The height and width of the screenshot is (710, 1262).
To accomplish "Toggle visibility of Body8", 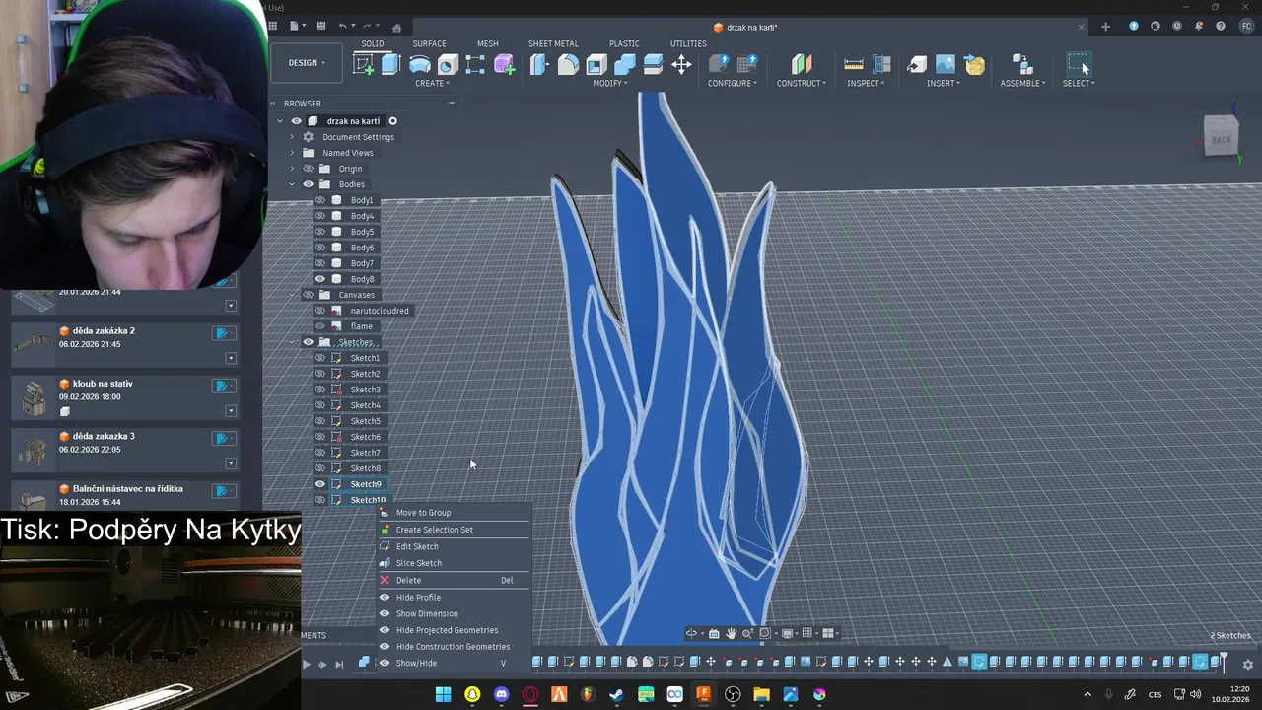I will tap(319, 279).
